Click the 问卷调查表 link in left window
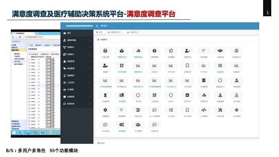Viewport: 279px width, 157px height. tap(33, 49)
